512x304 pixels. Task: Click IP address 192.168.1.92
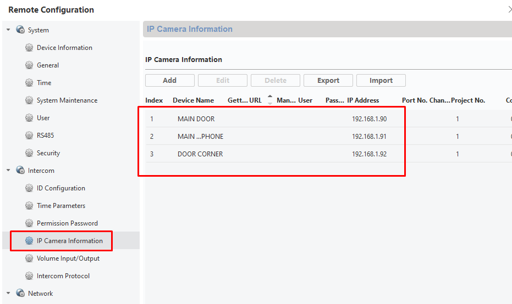pyautogui.click(x=369, y=154)
